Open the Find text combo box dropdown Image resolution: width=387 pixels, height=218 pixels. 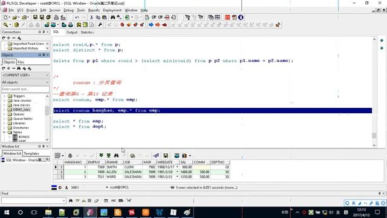64,200
